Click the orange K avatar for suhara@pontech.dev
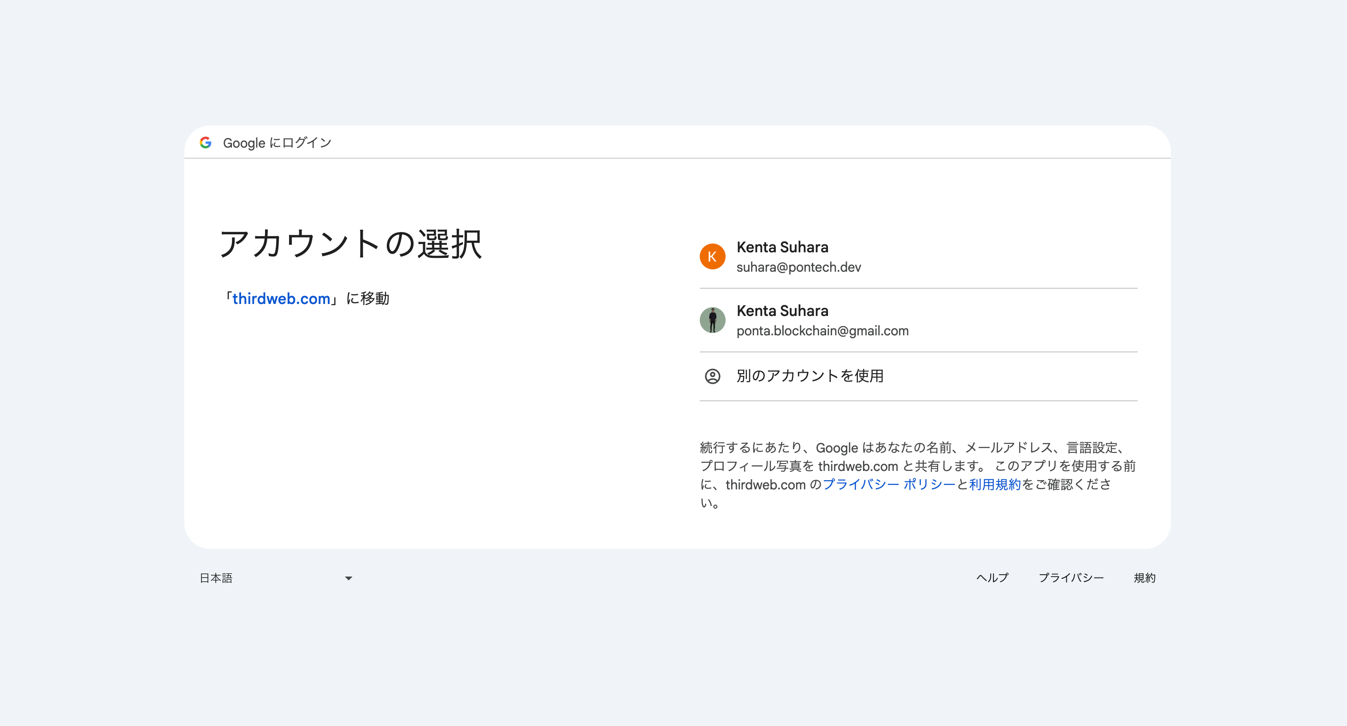The image size is (1347, 726). point(712,256)
